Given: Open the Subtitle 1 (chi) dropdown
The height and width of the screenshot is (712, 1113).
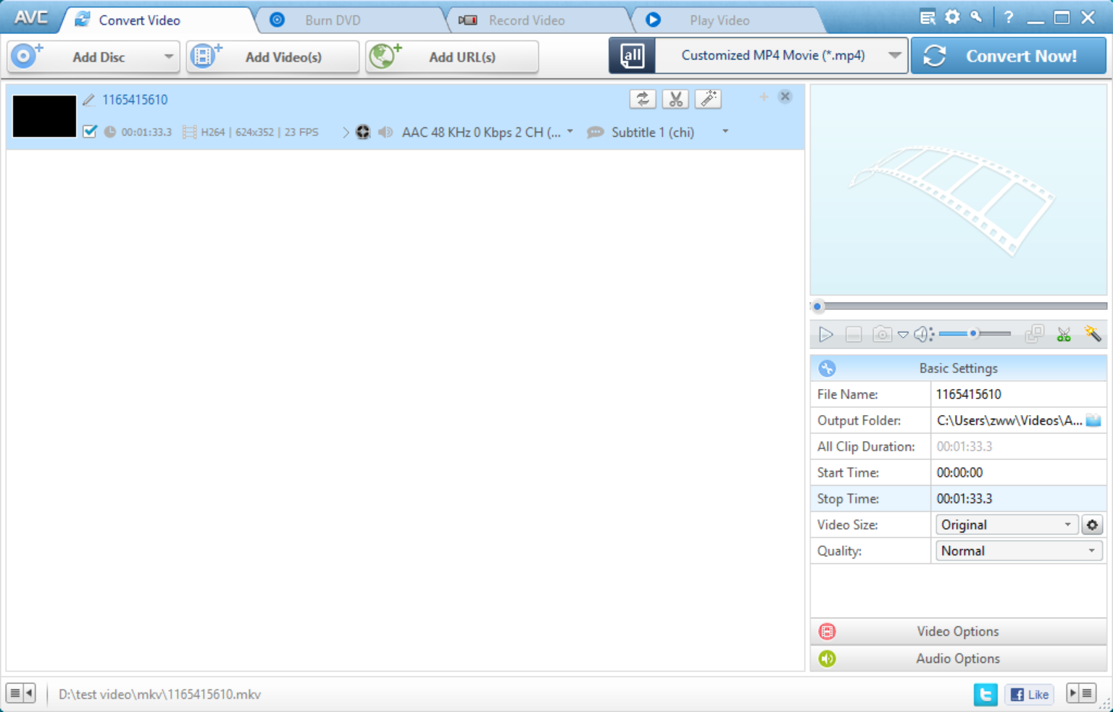Looking at the screenshot, I should 725,132.
